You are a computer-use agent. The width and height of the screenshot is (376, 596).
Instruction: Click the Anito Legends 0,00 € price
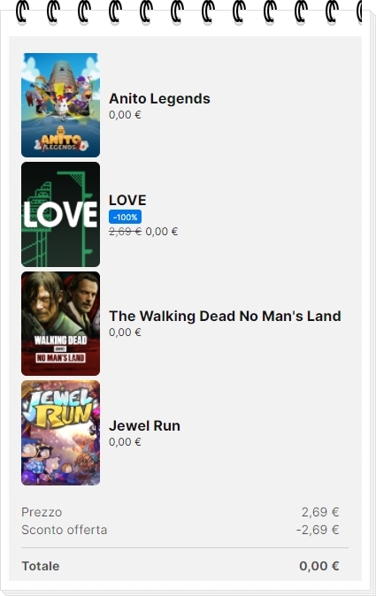pyautogui.click(x=125, y=114)
